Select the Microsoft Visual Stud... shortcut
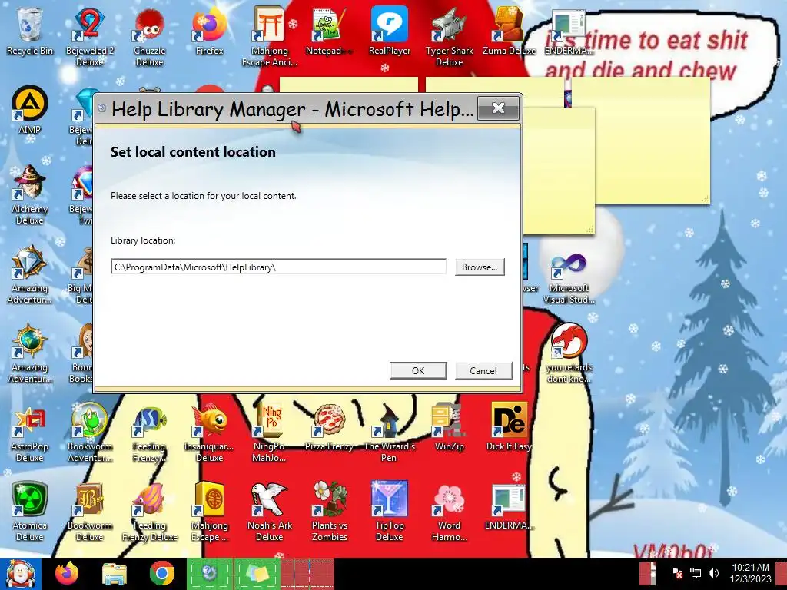The width and height of the screenshot is (787, 590). pos(569,280)
